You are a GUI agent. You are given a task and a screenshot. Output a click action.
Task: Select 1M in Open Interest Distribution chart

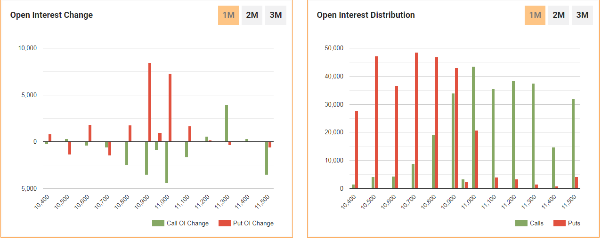click(535, 15)
